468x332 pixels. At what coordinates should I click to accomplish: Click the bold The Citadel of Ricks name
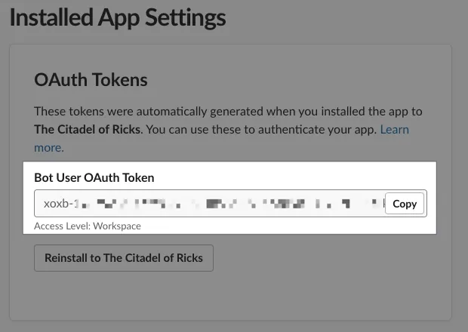click(x=88, y=130)
